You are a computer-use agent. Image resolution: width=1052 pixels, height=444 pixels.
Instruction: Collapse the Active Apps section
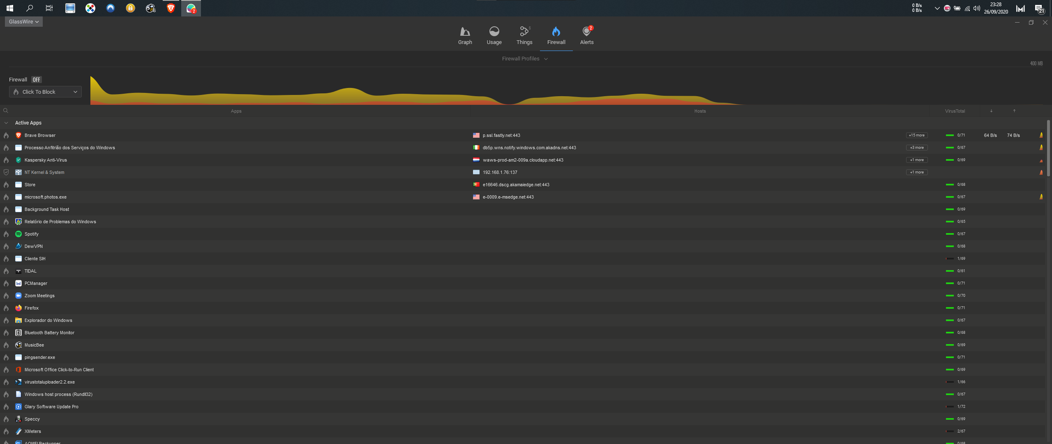(x=6, y=123)
